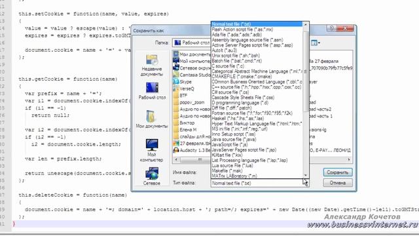The width and height of the screenshot is (419, 236).
Task: Click Audio по новости folder (first) in list
Action: click(192, 109)
